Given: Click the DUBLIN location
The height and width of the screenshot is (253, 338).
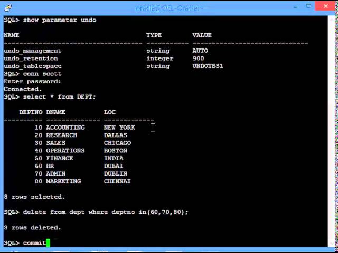Looking at the screenshot, I should tap(116, 173).
